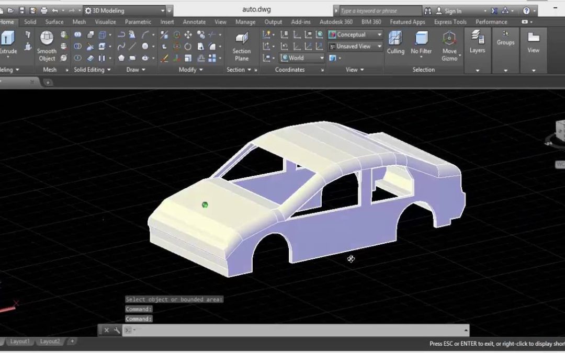Close the command line with X icon

pos(107,330)
